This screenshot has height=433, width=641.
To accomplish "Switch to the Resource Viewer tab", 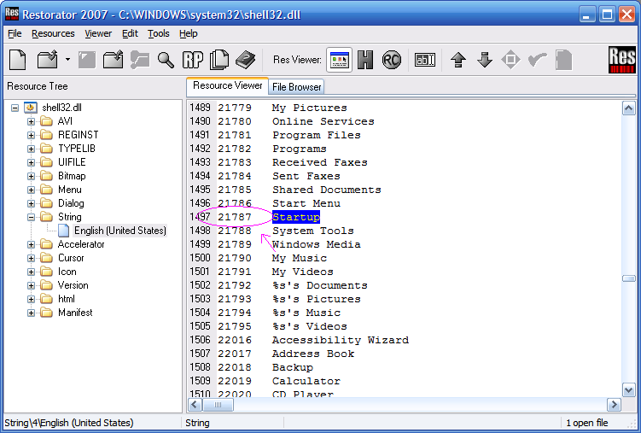I will 227,85.
